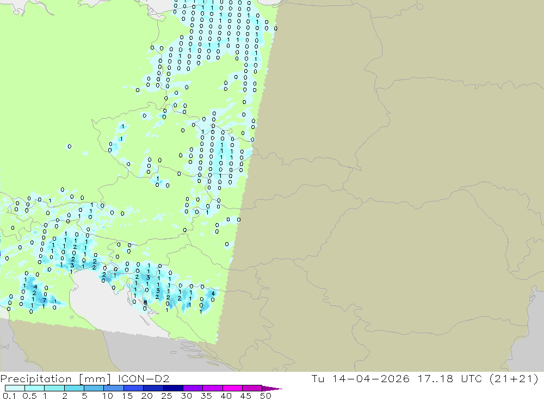Pick the 15–20 mm legend color swatch
This screenshot has height=399, width=544.
click(x=134, y=388)
